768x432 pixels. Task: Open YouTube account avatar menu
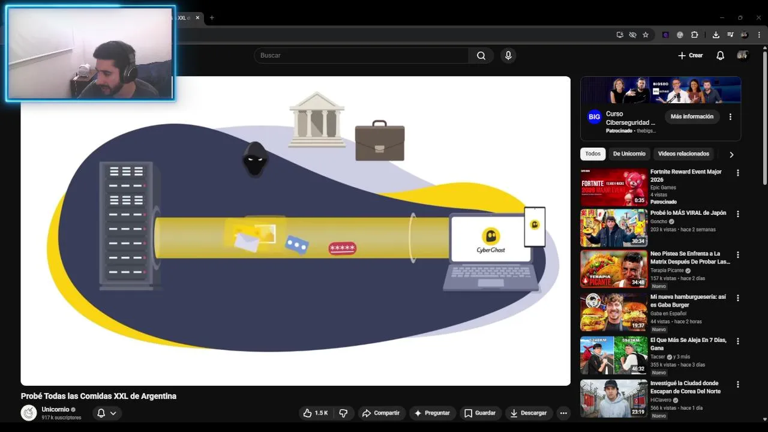point(743,55)
